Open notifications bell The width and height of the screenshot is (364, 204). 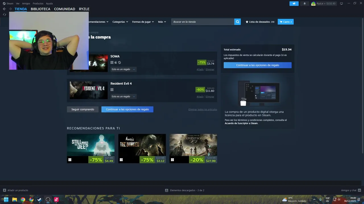[305, 3]
